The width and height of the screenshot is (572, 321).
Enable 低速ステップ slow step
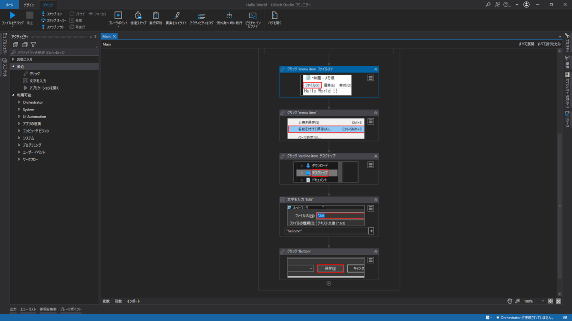[x=138, y=18]
